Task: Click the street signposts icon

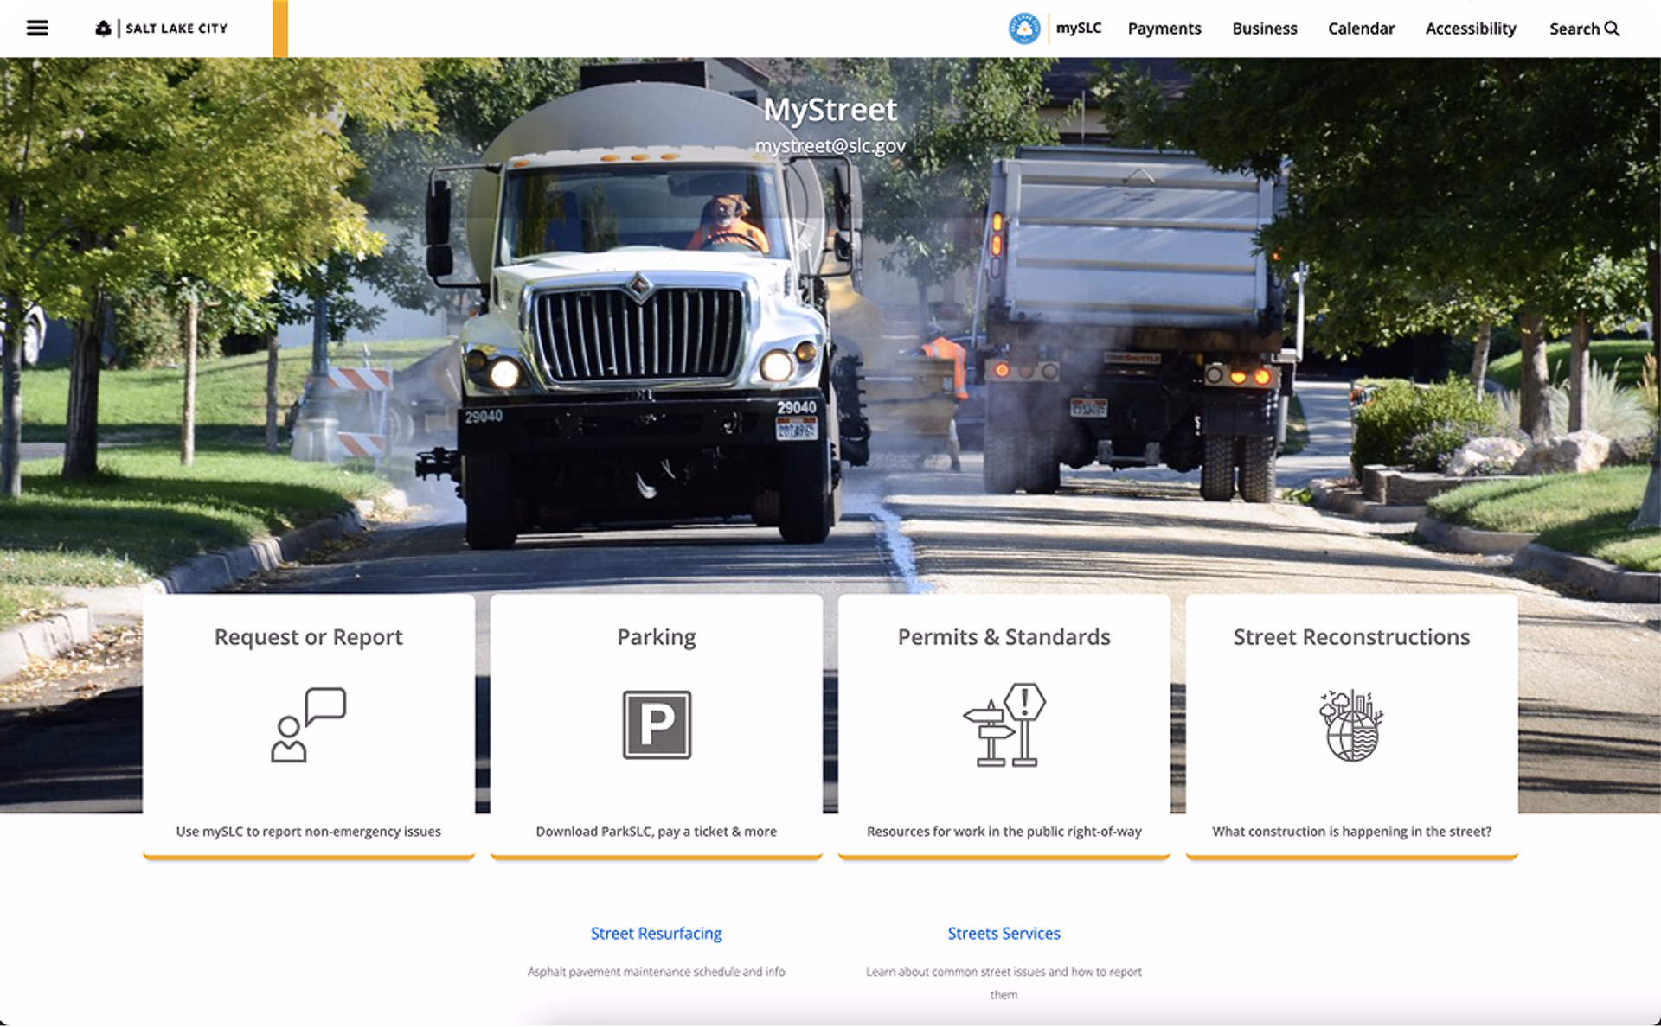Action: [1004, 724]
